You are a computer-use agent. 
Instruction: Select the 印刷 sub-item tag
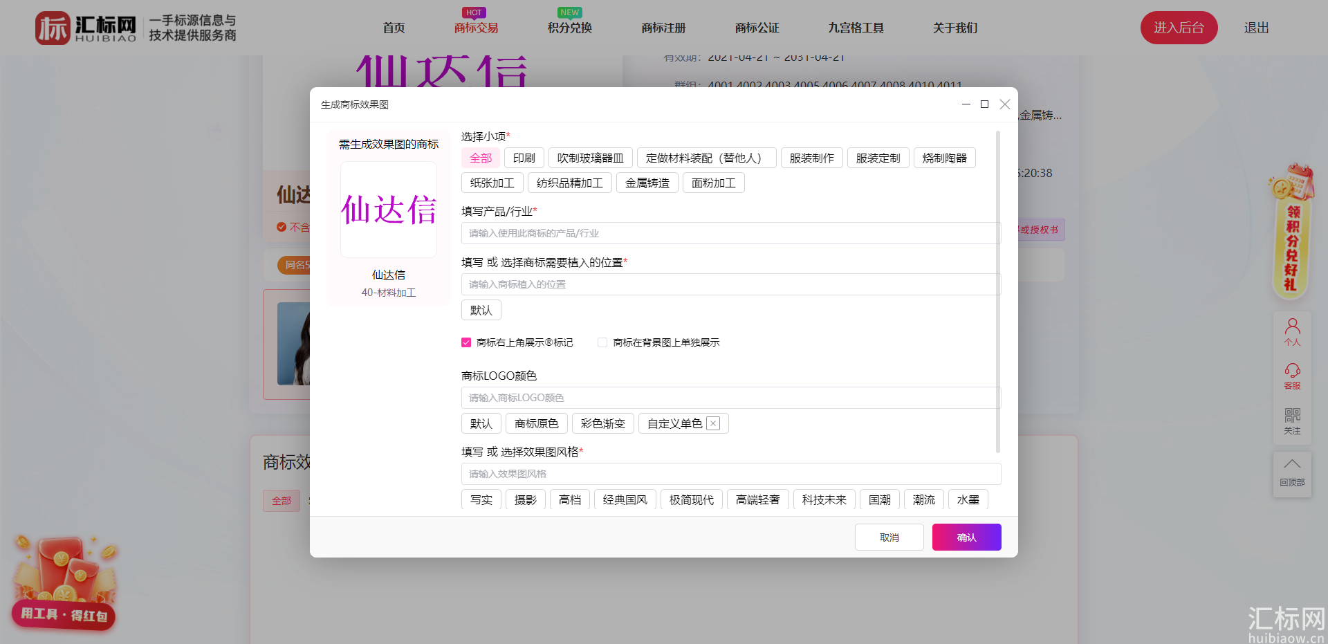click(x=524, y=158)
